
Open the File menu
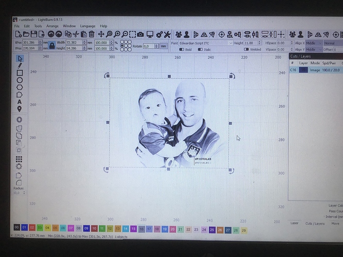[17, 26]
